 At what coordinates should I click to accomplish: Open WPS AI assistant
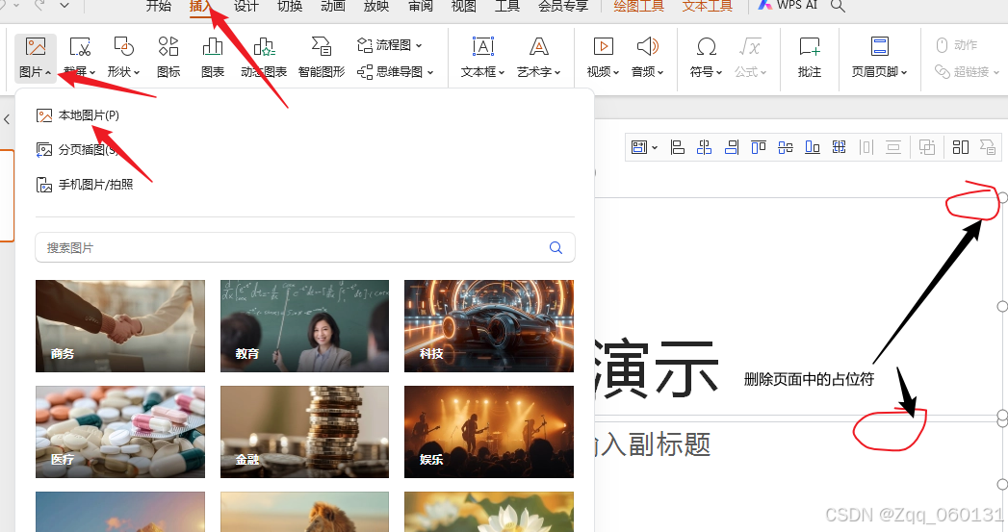click(788, 5)
